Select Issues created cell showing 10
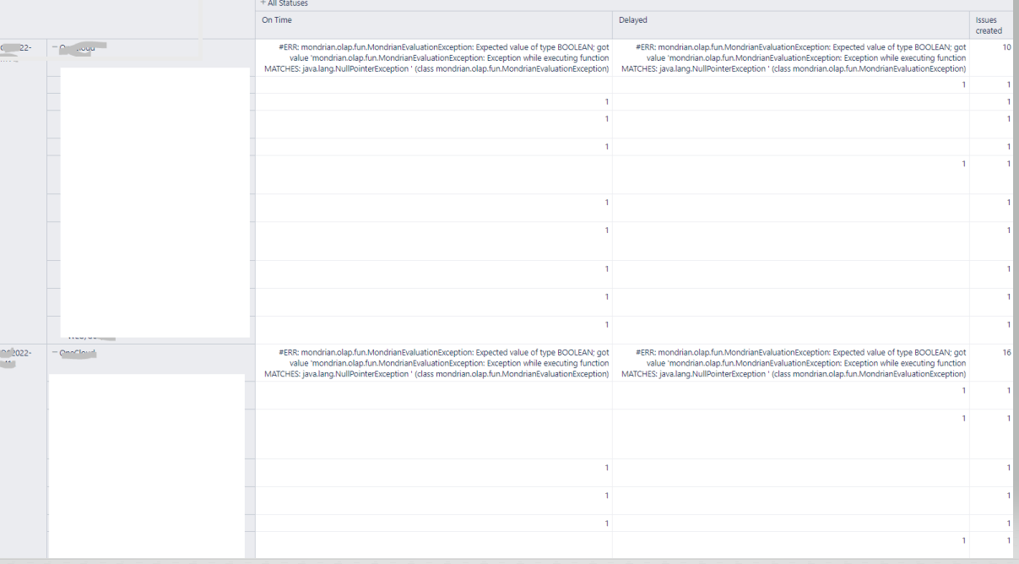This screenshot has height=564, width=1019. coord(994,57)
